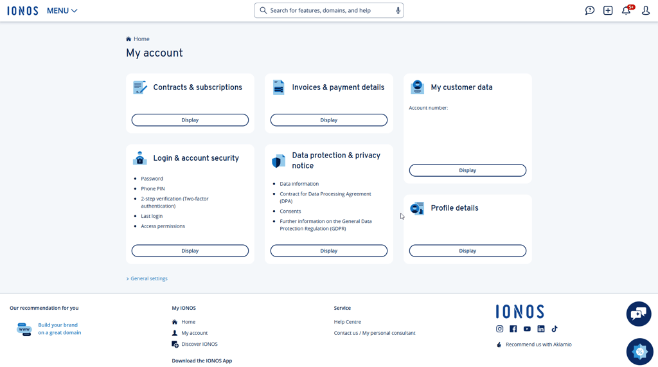Expand General settings

tap(147, 278)
